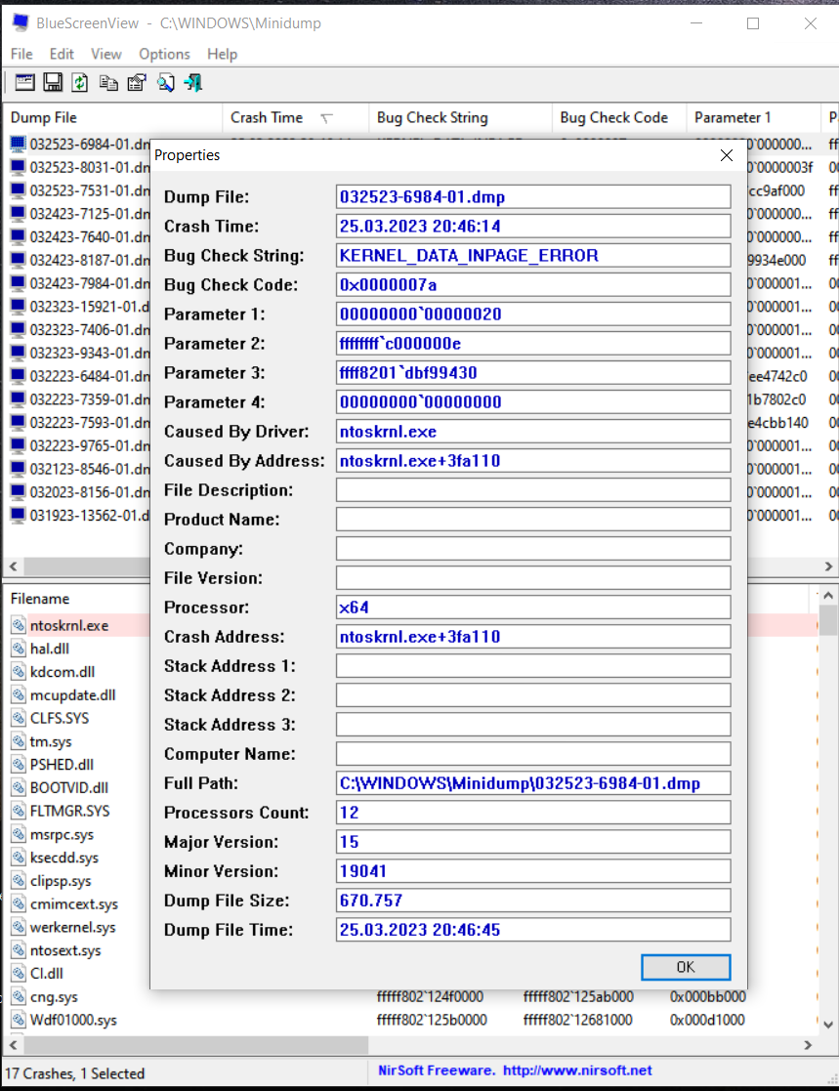Open Find using the magnifier toolbar icon
The width and height of the screenshot is (839, 1091).
pos(166,83)
